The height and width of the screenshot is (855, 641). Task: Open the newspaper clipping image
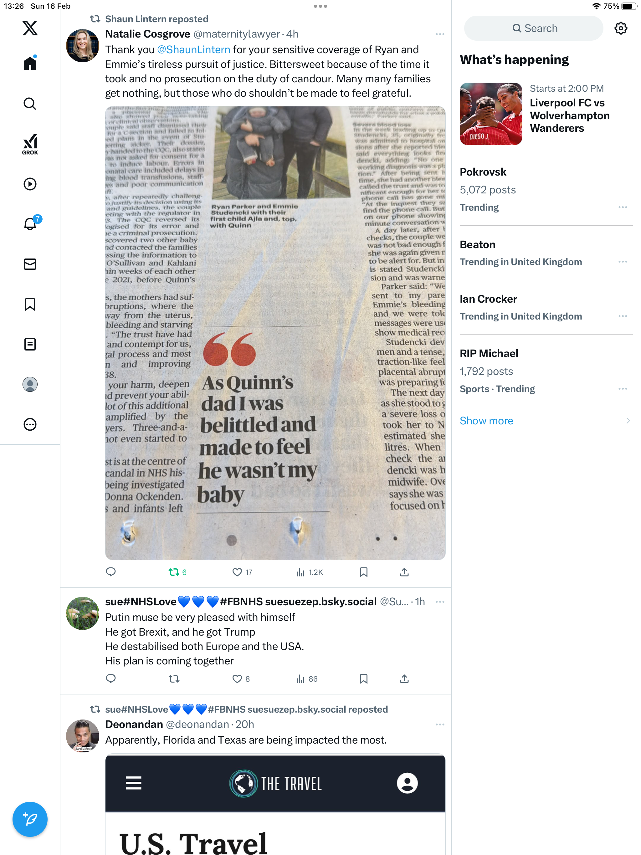[x=275, y=333]
